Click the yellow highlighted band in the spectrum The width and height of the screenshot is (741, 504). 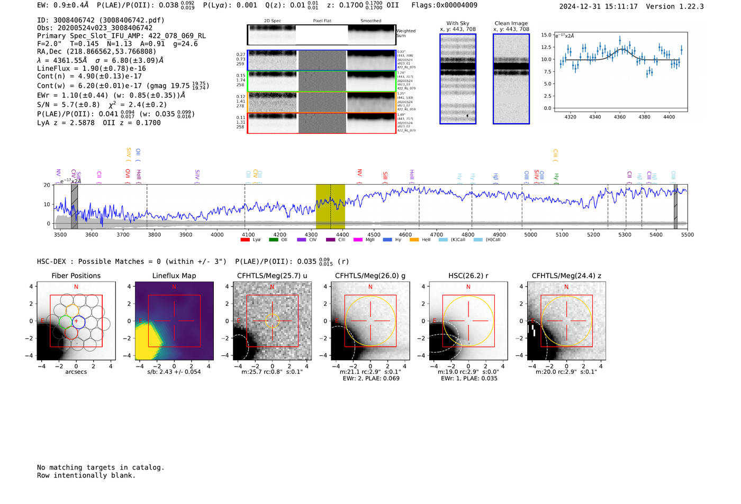[x=330, y=206]
